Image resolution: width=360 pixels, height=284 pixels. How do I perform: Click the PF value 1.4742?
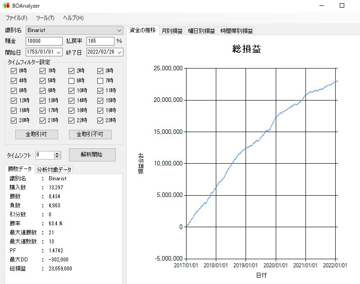click(56, 251)
